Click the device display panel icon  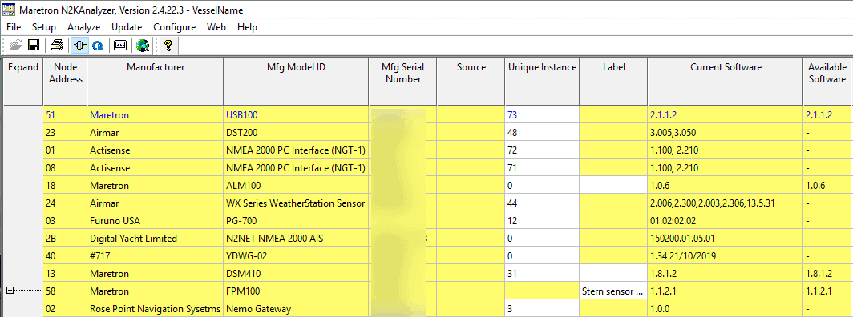(x=120, y=46)
